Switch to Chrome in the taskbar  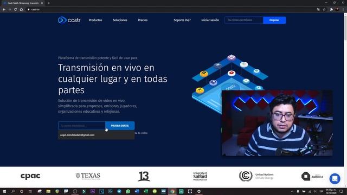coord(172,191)
